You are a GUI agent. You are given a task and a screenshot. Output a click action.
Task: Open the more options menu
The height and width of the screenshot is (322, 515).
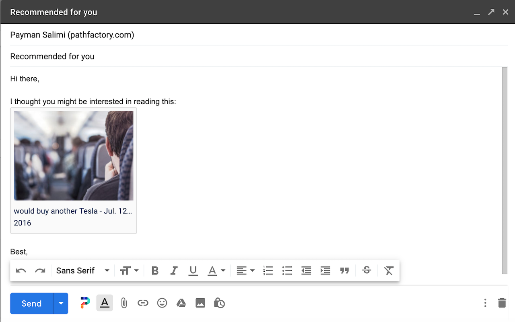tap(485, 303)
